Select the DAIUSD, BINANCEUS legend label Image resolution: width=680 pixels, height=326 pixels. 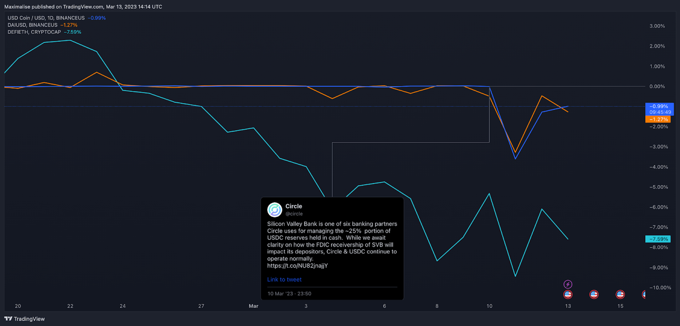pos(33,25)
